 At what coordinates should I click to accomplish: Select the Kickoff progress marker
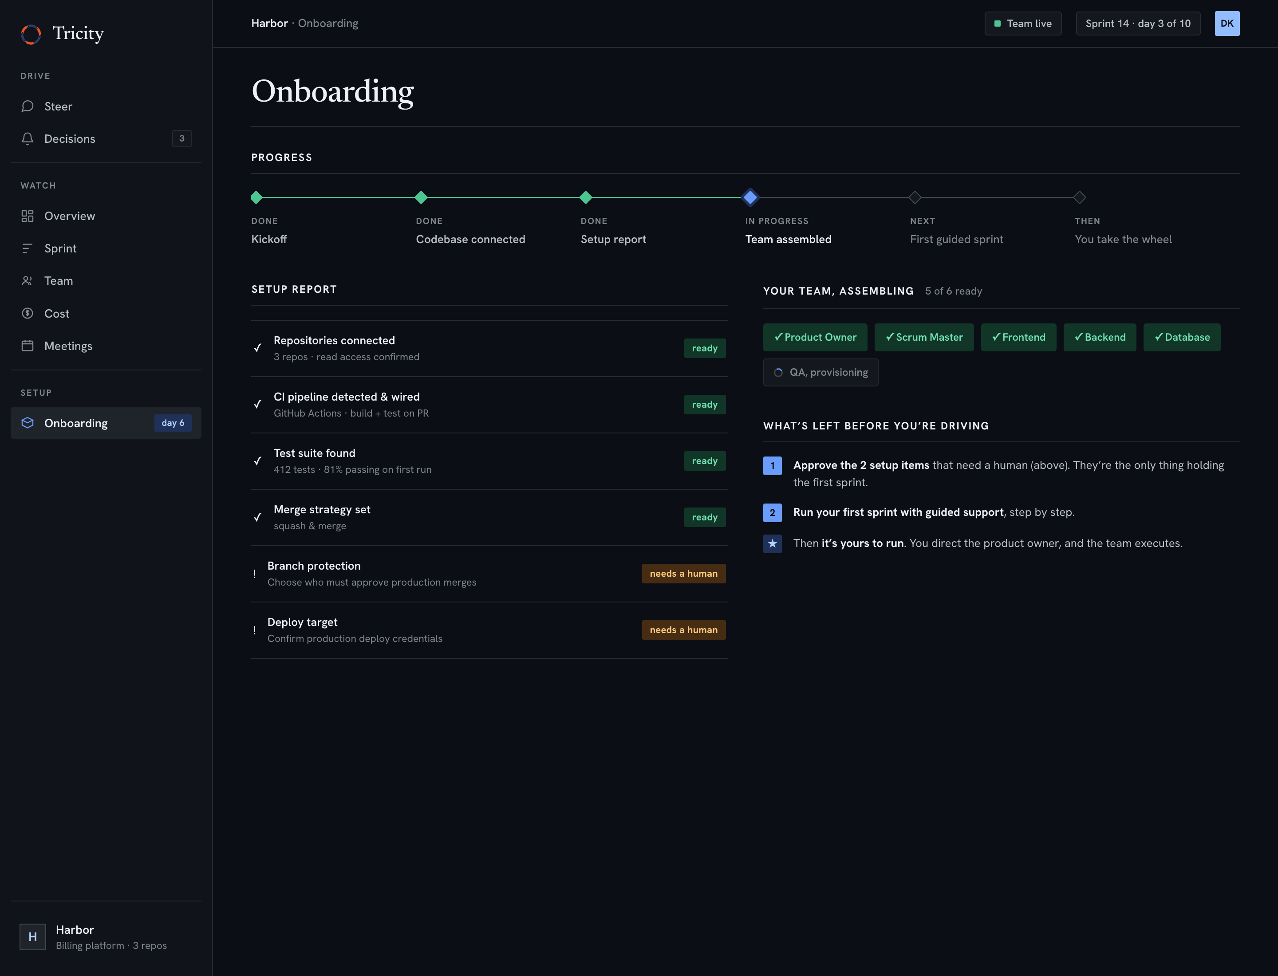click(x=256, y=197)
